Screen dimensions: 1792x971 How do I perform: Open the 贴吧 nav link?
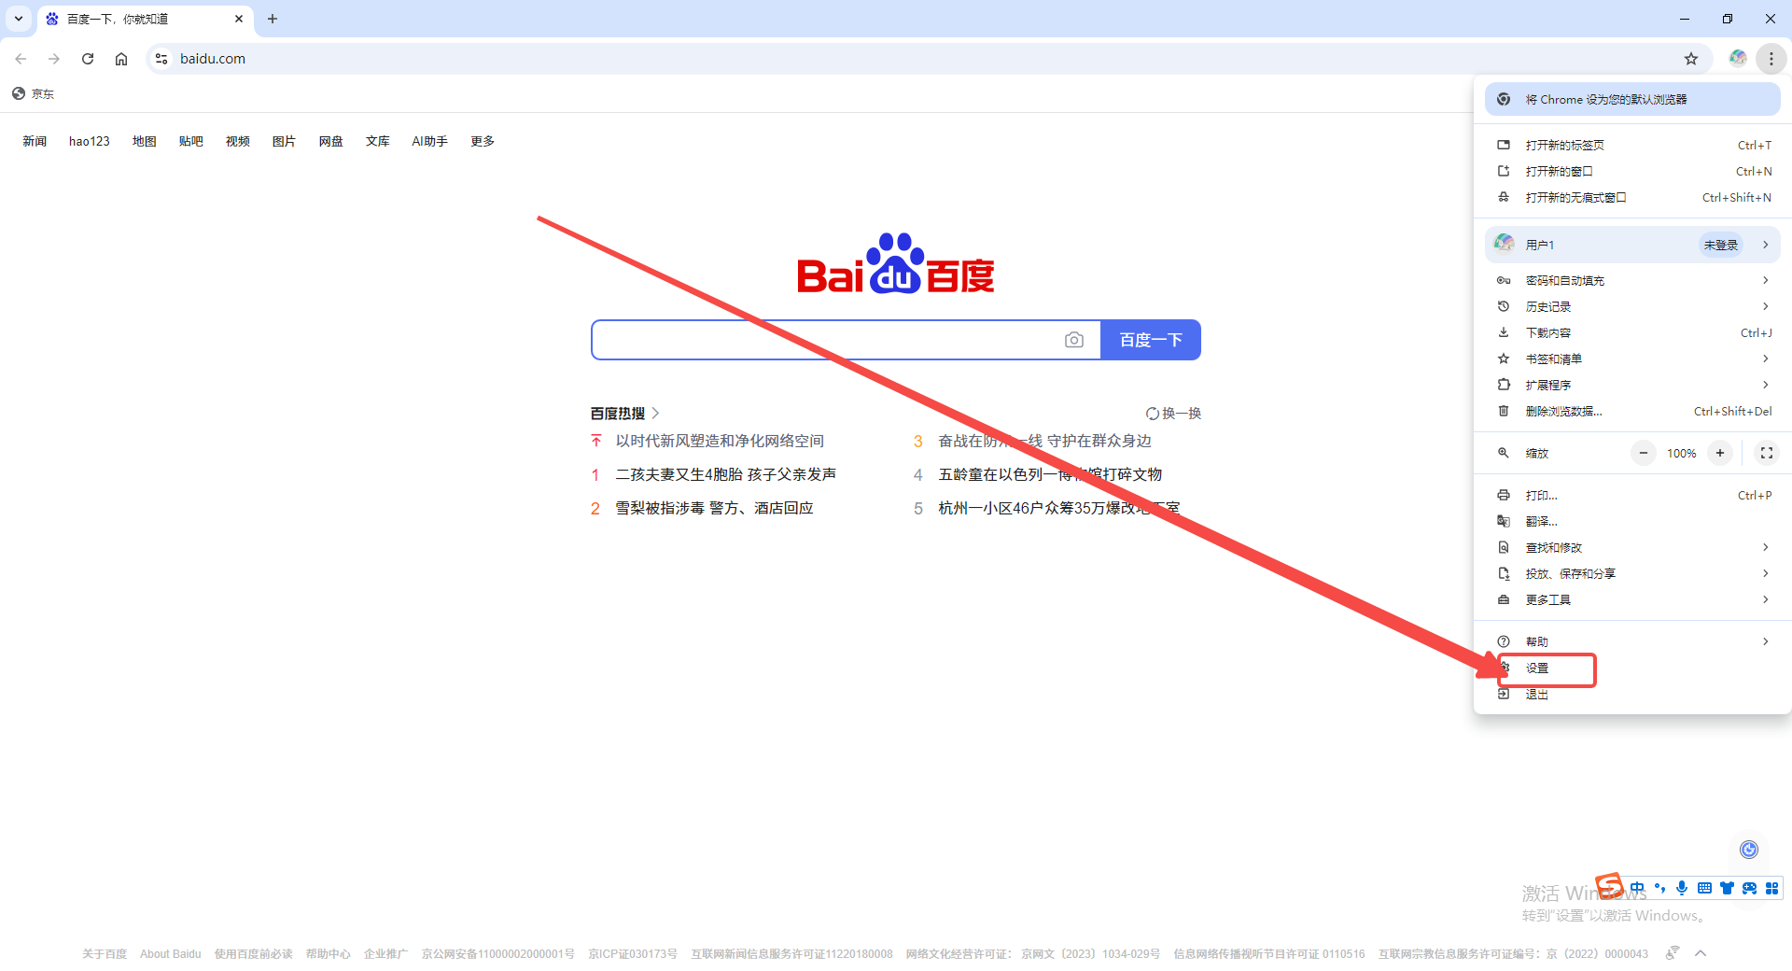(x=191, y=141)
